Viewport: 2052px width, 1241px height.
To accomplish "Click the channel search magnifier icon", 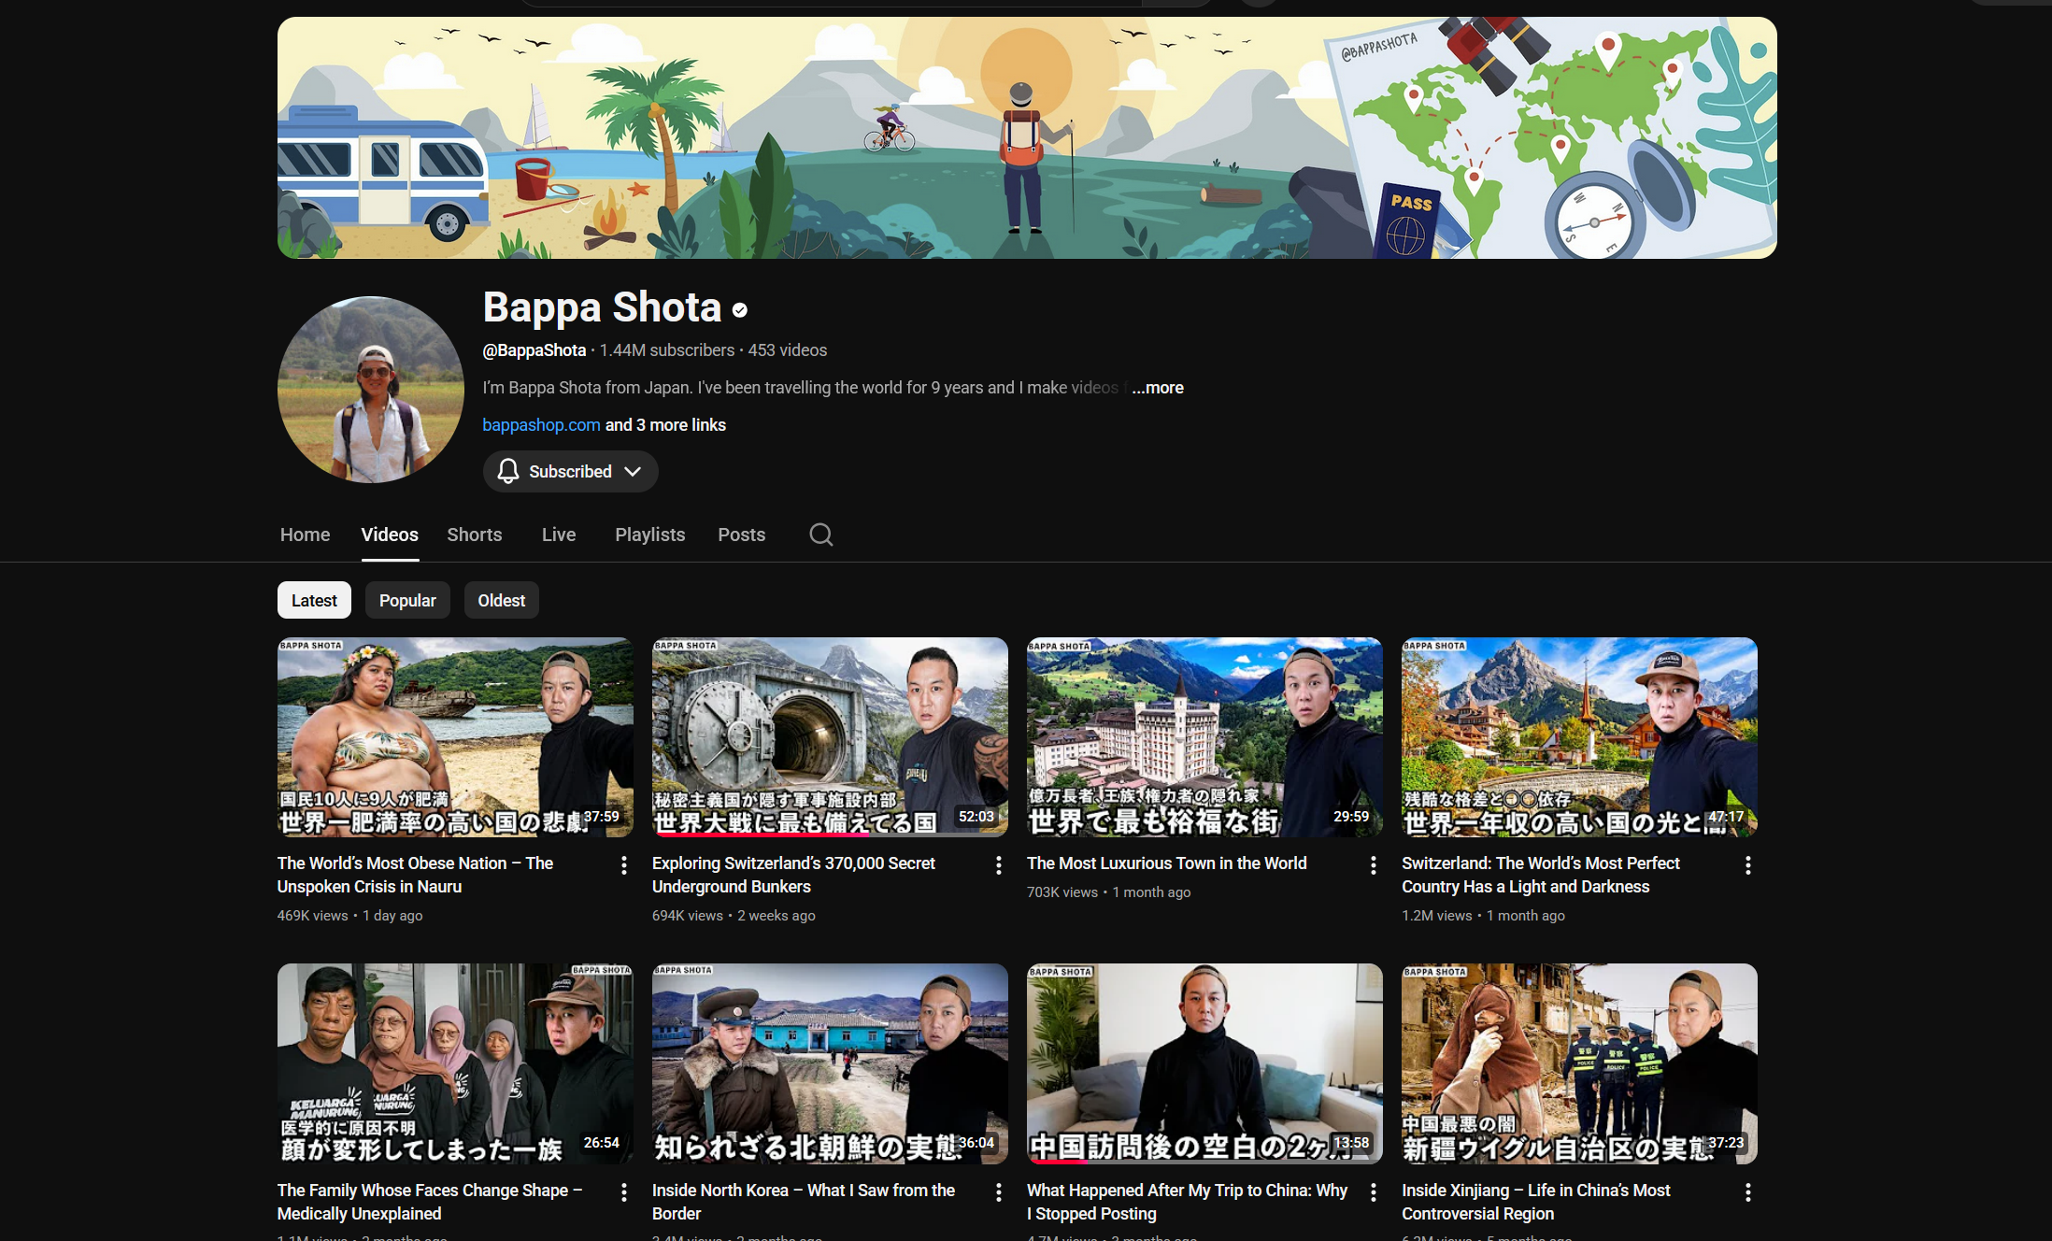I will point(820,535).
